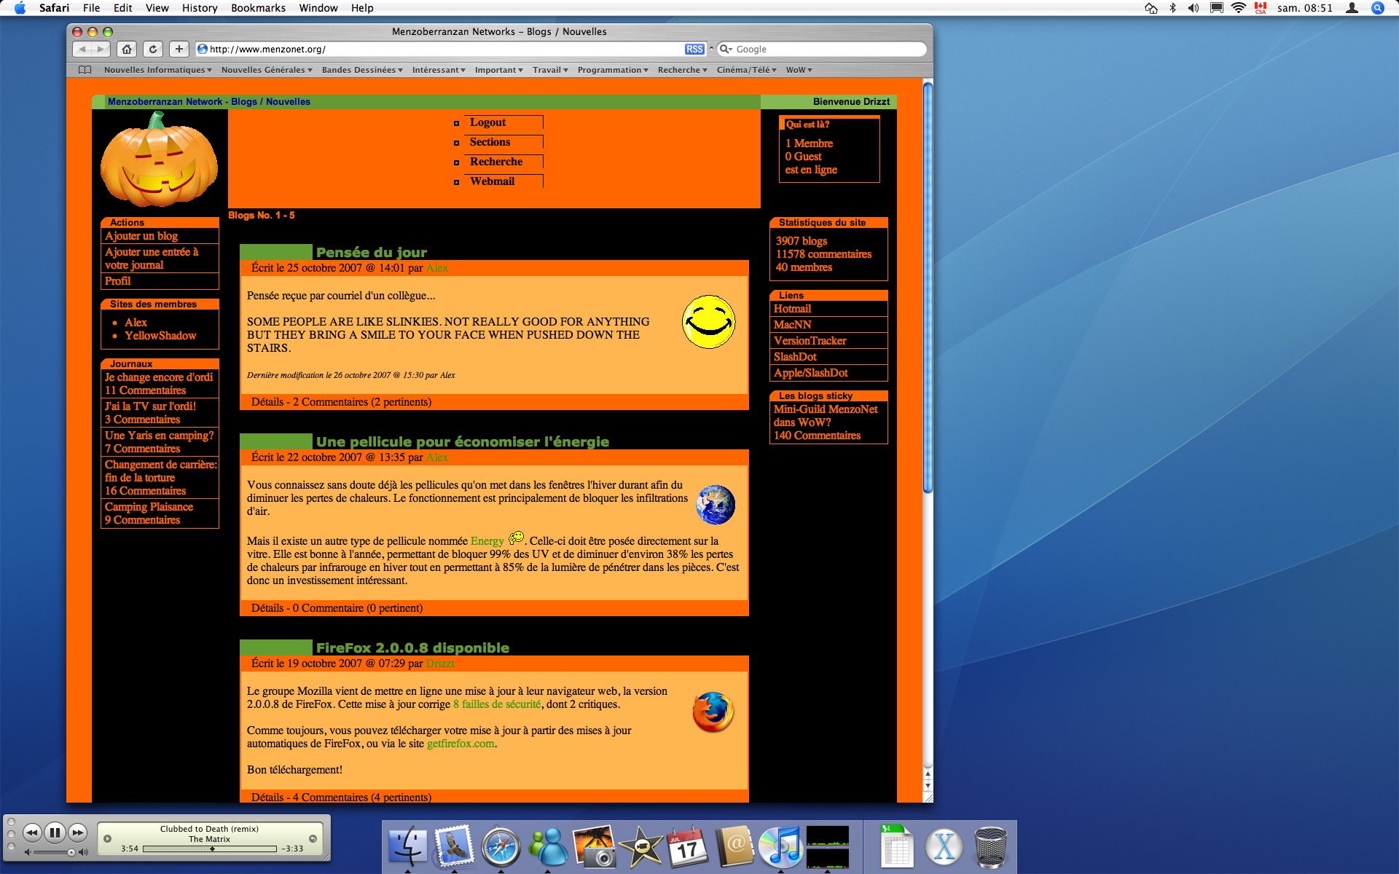Open Spotlight search in the menu bar

(1377, 8)
